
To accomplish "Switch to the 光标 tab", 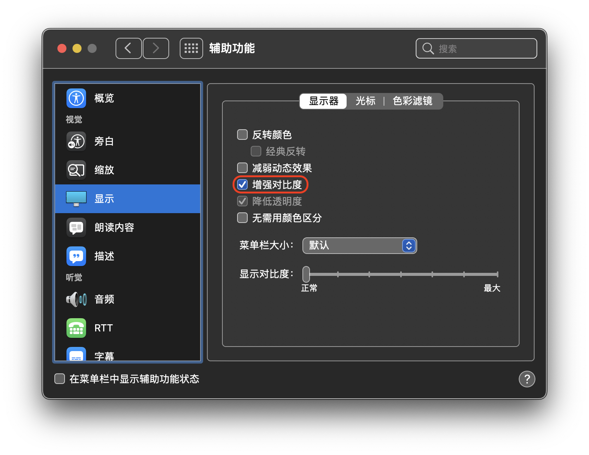I will pos(365,101).
